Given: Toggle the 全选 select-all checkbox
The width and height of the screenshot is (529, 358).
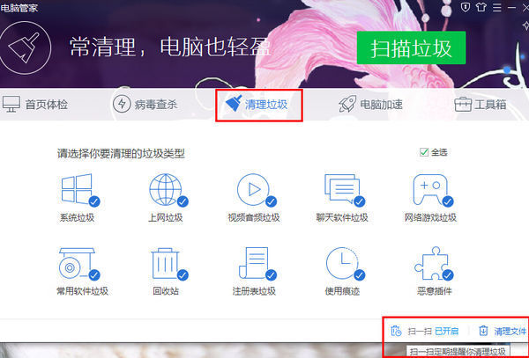Looking at the screenshot, I should [424, 152].
